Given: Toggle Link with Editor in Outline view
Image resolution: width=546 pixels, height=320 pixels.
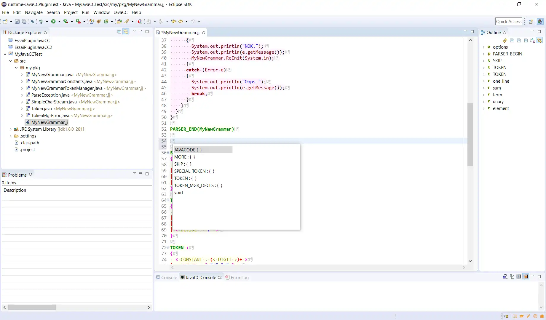Looking at the screenshot, I should [x=539, y=41].
